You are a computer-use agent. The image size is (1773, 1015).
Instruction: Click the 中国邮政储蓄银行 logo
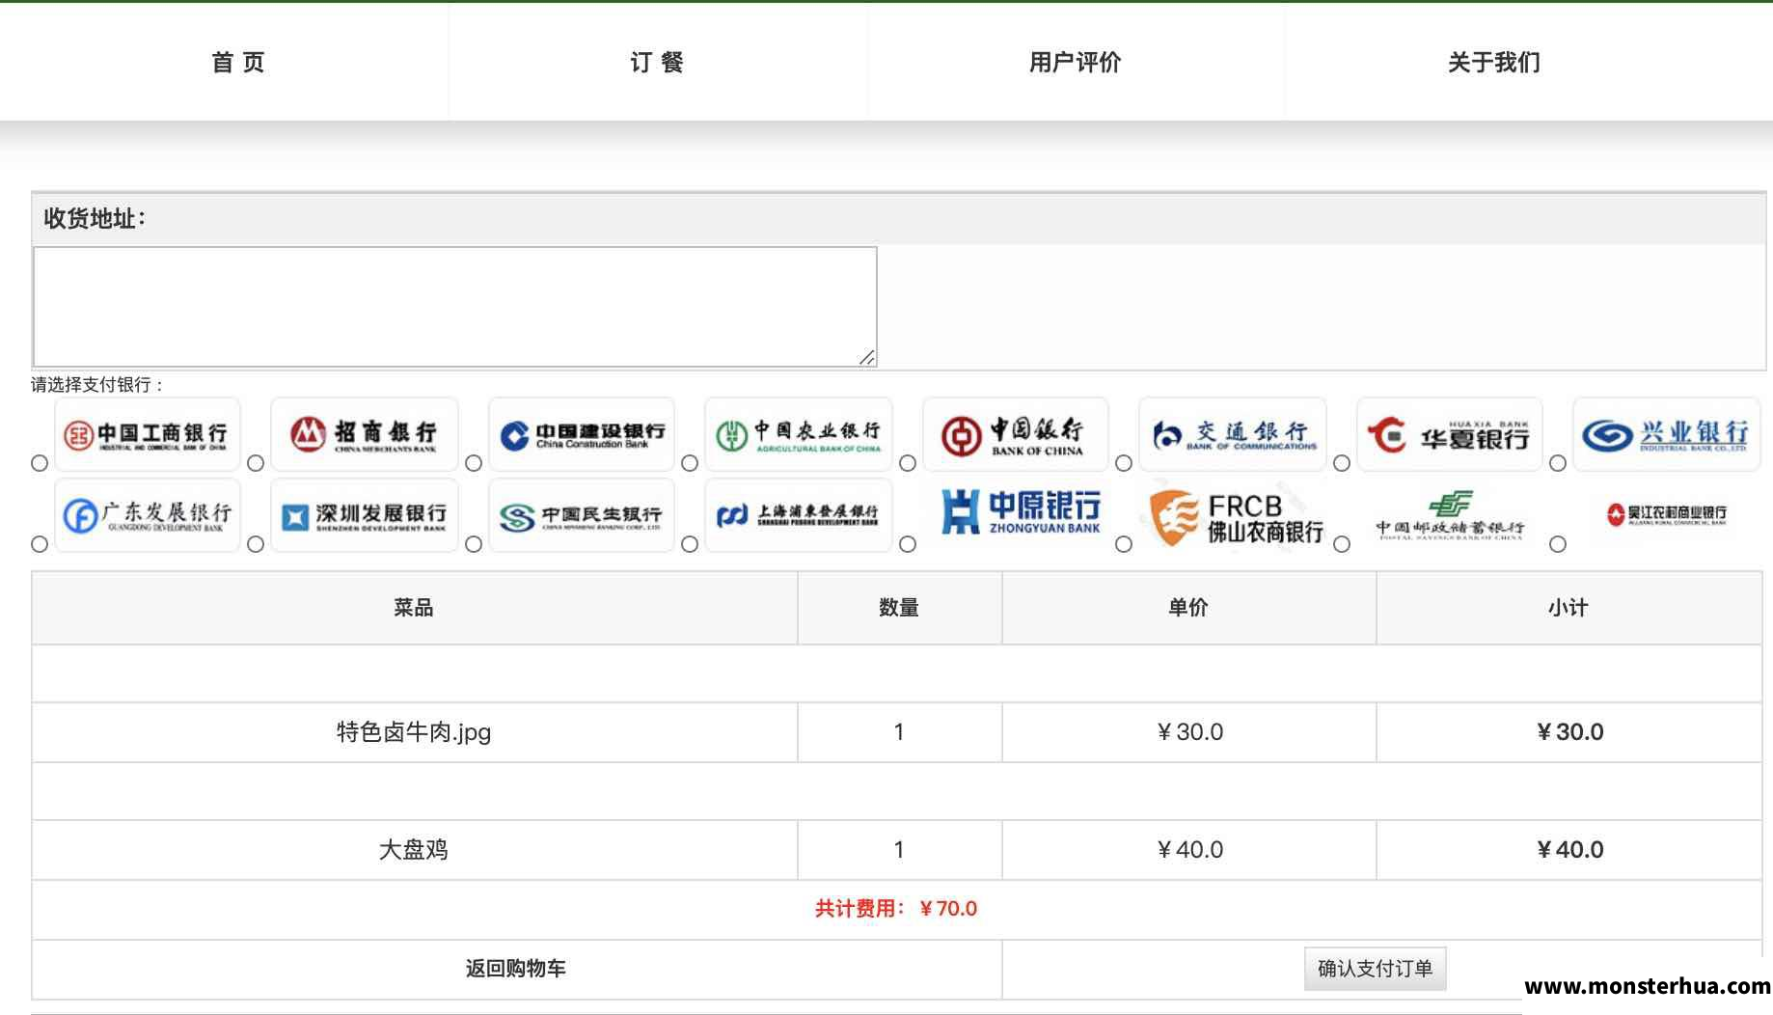pyautogui.click(x=1450, y=515)
